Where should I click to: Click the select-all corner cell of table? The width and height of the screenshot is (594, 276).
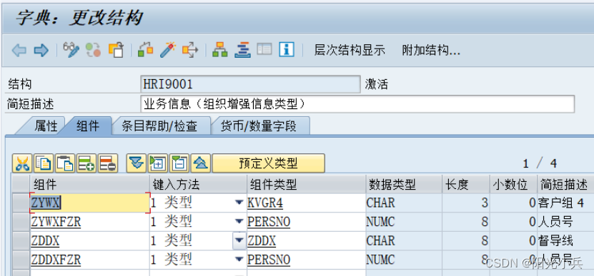21,184
